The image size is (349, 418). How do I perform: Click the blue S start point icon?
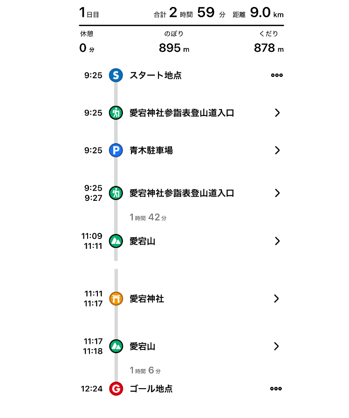pos(116,75)
